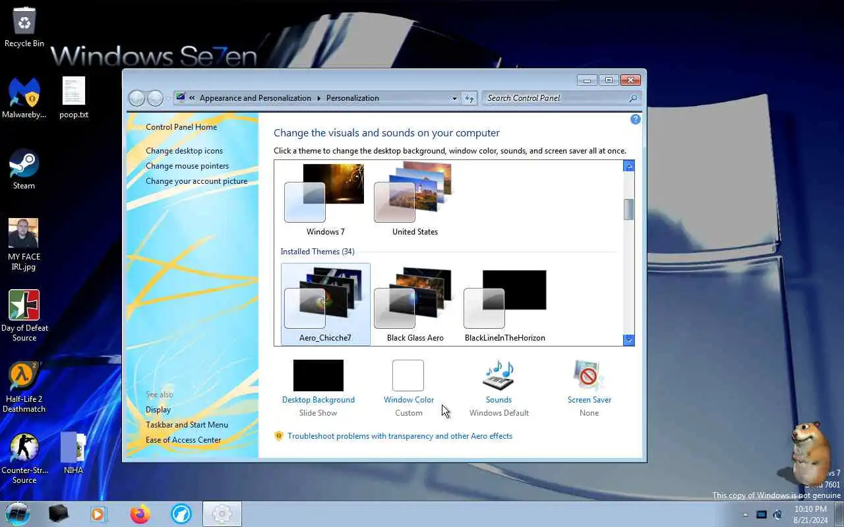Image resolution: width=844 pixels, height=527 pixels.
Task: Open the Sounds link text
Action: coord(498,400)
